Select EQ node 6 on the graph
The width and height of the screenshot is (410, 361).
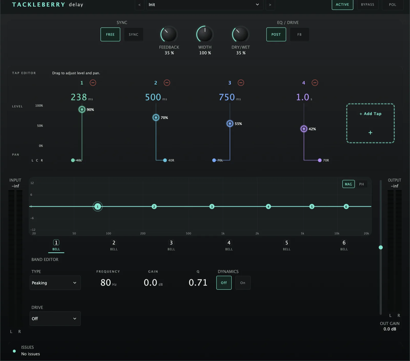click(346, 207)
